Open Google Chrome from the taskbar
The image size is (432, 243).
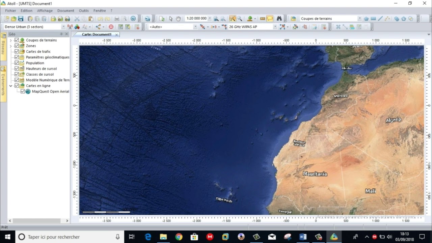coord(179,237)
